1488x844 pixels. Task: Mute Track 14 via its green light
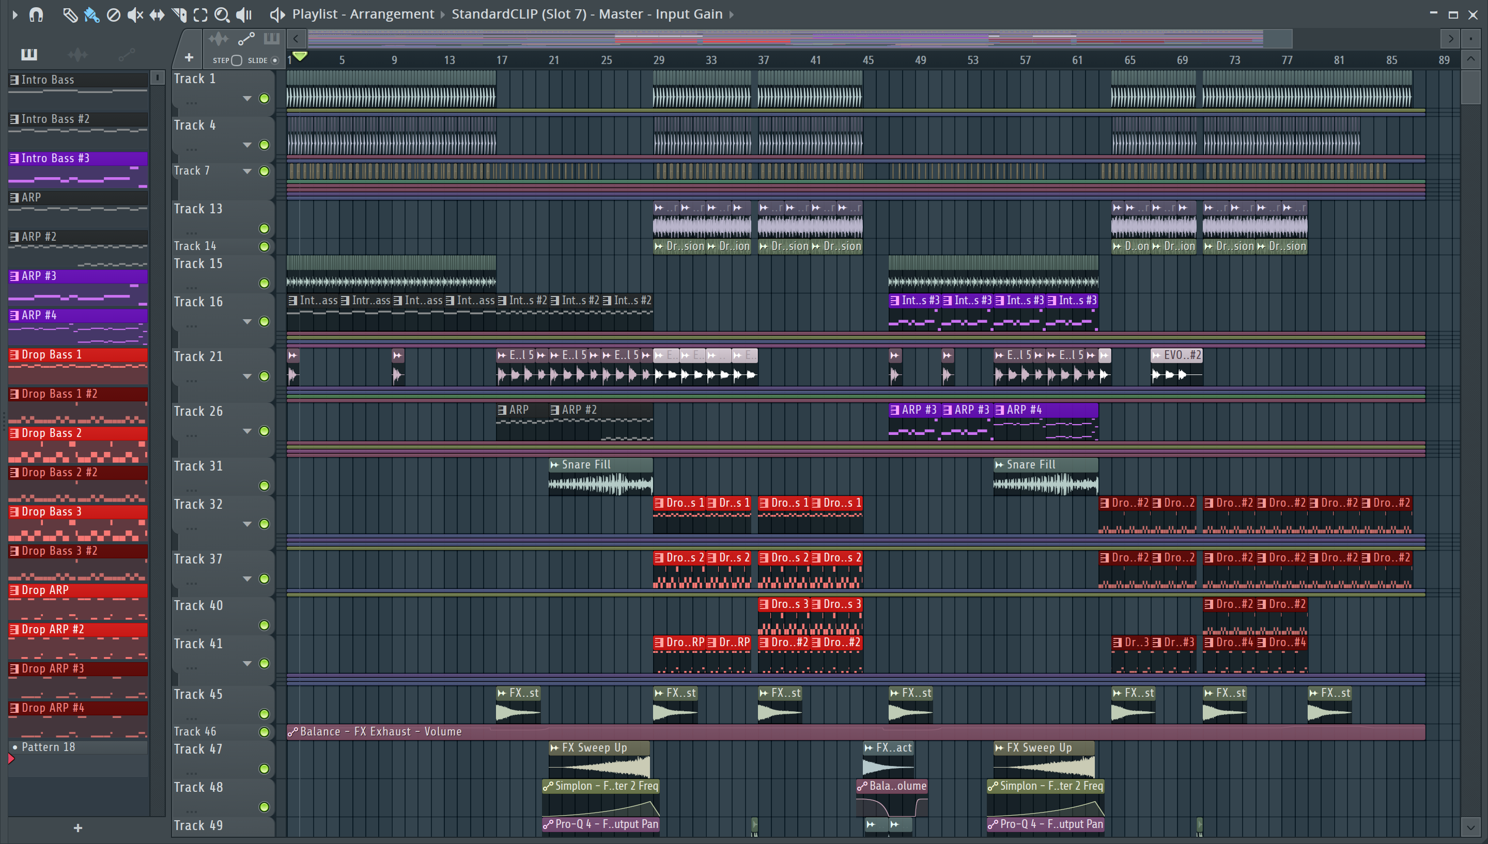coord(265,247)
